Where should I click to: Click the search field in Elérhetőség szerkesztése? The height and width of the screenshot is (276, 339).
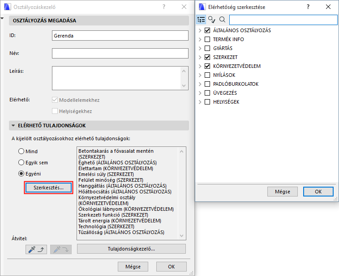coord(283,20)
